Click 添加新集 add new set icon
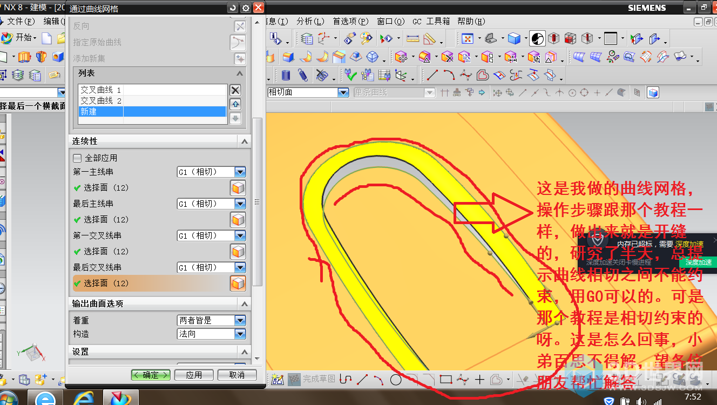The width and height of the screenshot is (717, 405). (240, 58)
